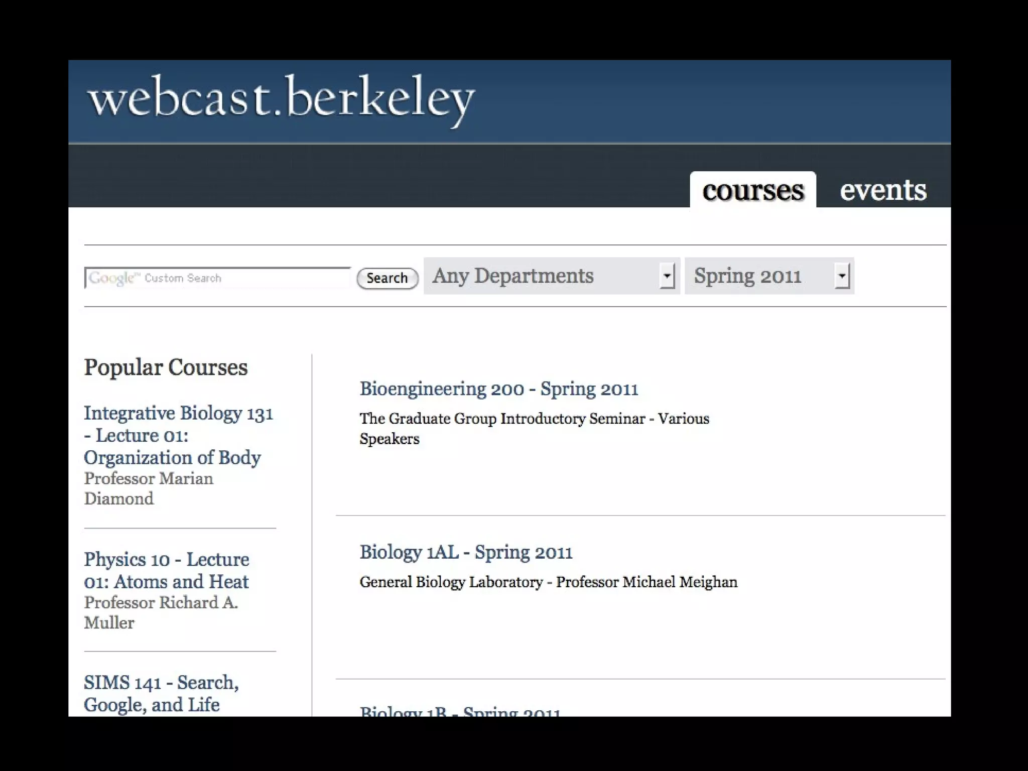Screen dimensions: 1028x771
Task: Focus the Google Custom Search field
Action: [x=217, y=278]
